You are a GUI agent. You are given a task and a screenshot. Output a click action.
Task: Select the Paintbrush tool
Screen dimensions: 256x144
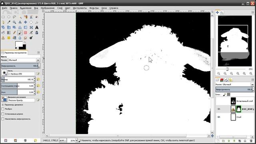[20, 33]
